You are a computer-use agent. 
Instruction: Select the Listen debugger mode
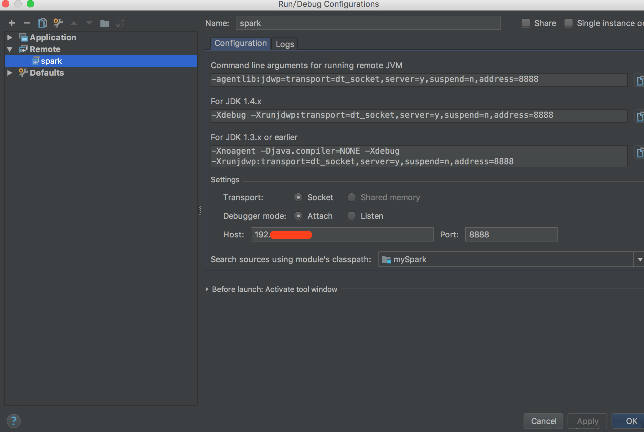pyautogui.click(x=352, y=215)
